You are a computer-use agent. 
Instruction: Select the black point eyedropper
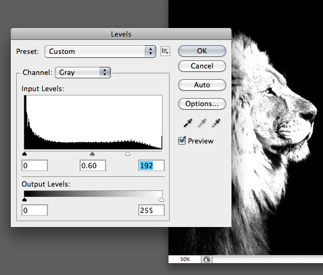tap(188, 123)
